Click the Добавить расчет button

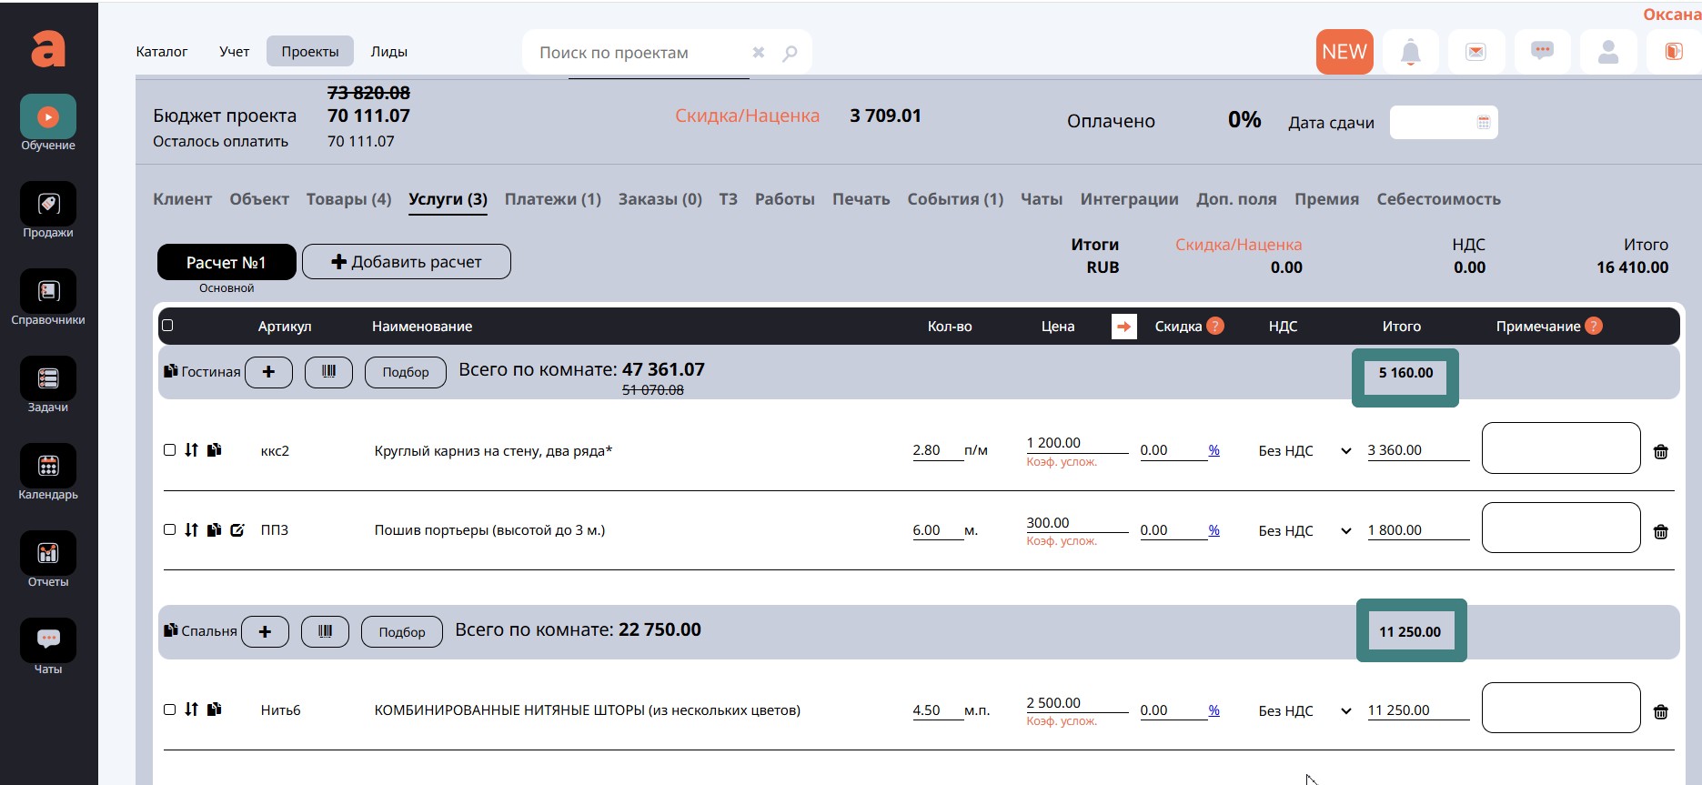pyautogui.click(x=406, y=262)
